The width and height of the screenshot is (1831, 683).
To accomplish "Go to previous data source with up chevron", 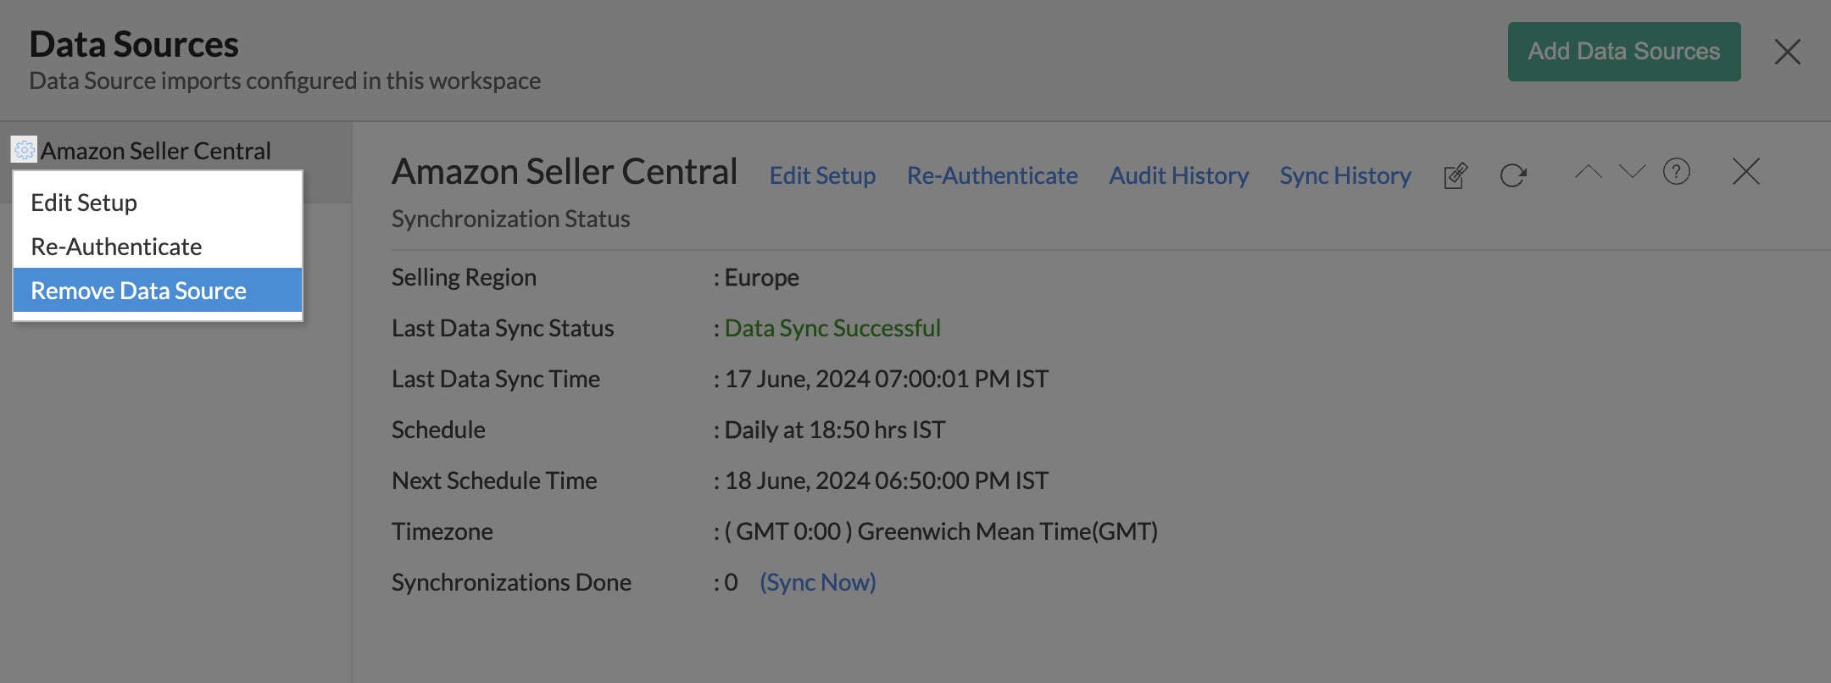I will click(x=1588, y=172).
